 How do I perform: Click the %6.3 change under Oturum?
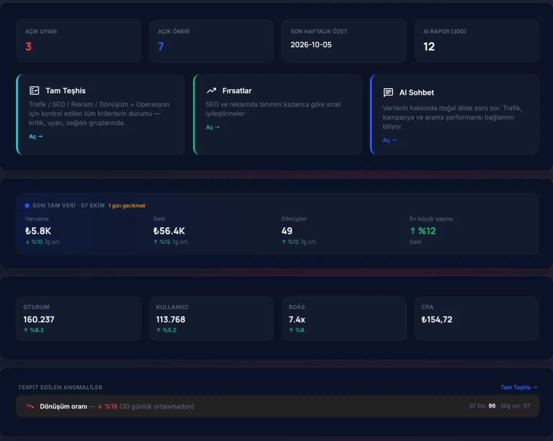coord(33,330)
